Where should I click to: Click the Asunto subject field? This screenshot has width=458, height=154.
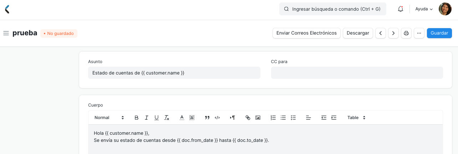click(174, 73)
